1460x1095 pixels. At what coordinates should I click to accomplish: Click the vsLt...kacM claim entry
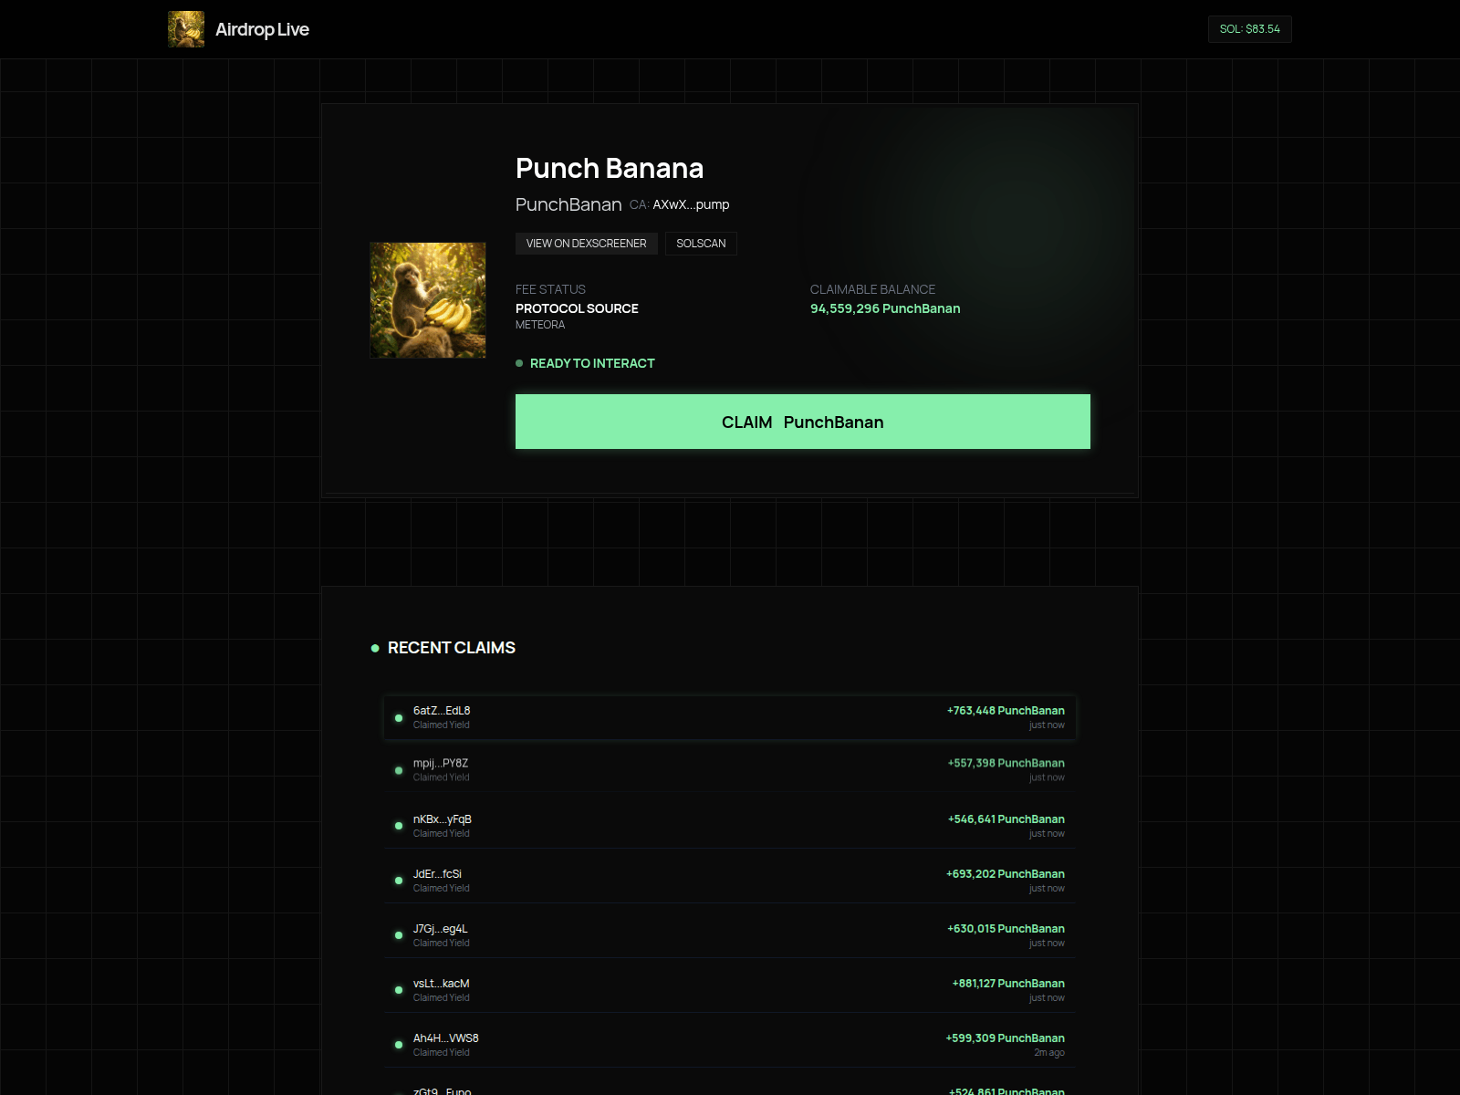(730, 990)
